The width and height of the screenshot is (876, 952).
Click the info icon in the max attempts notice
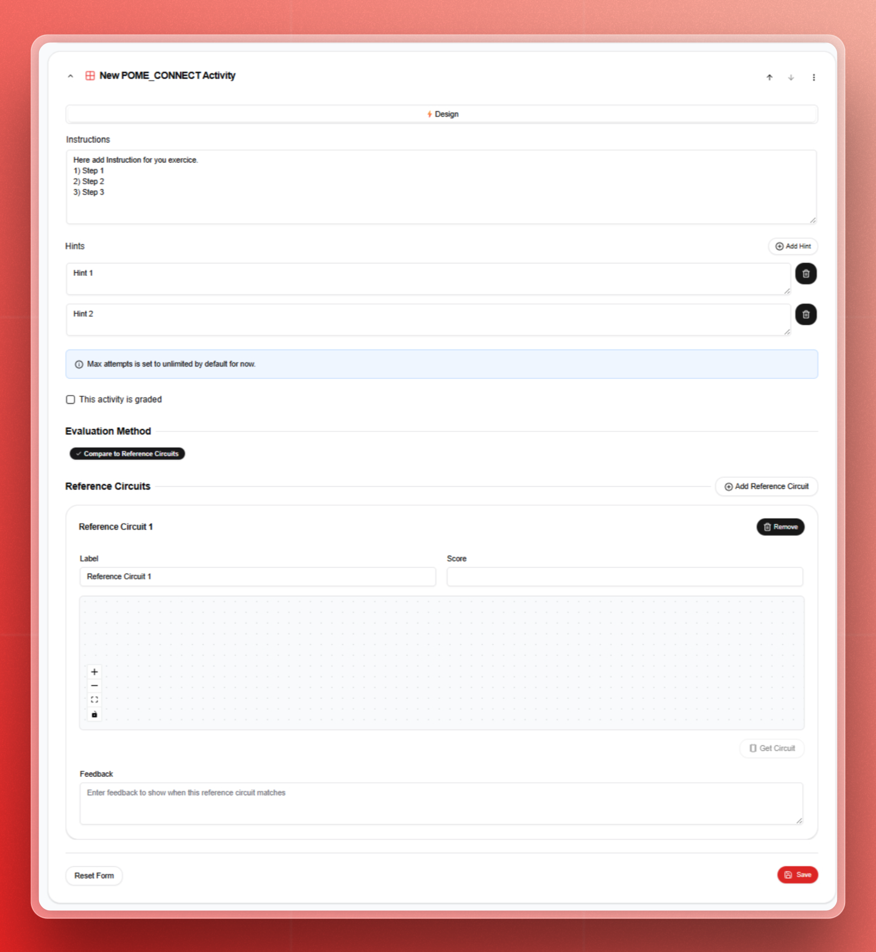coord(79,364)
